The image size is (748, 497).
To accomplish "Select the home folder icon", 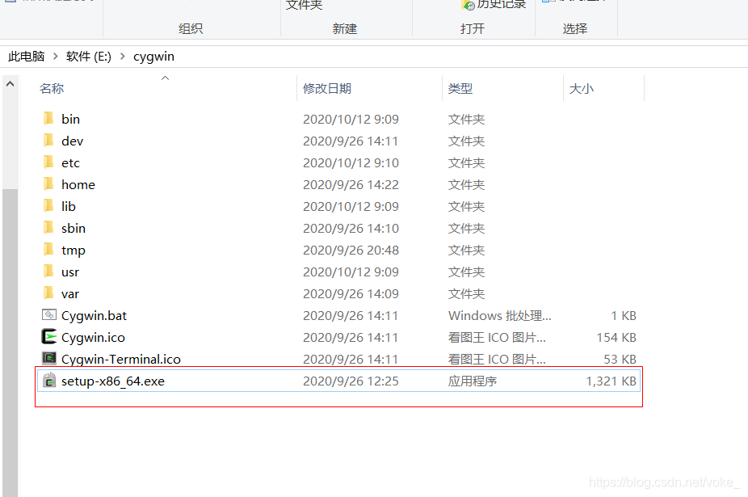I will (48, 183).
